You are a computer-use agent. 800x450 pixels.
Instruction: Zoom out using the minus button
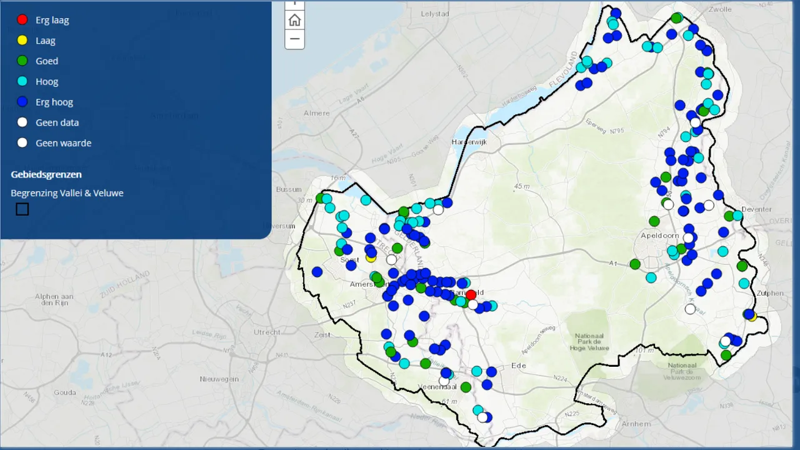point(294,39)
